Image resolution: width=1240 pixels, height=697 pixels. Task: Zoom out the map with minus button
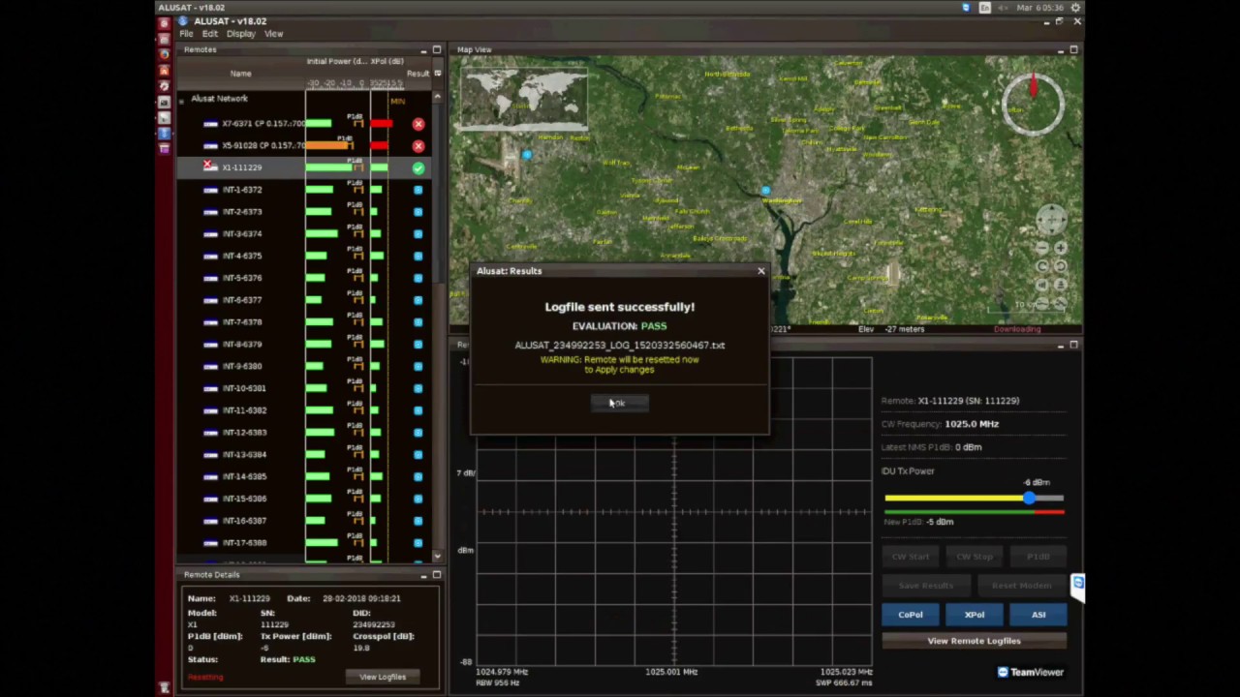point(1042,248)
